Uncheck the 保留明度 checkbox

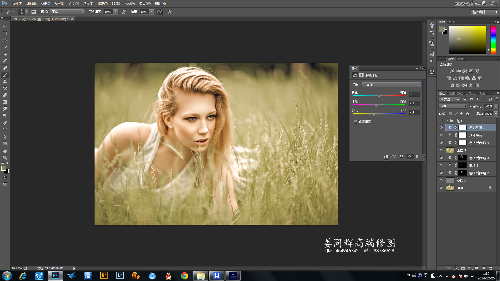(356, 122)
